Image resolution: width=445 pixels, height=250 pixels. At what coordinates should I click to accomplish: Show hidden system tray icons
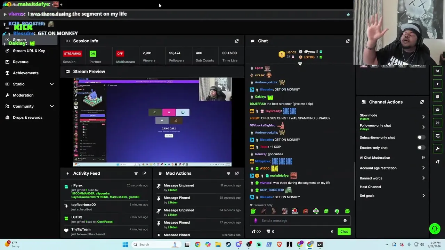387,244
